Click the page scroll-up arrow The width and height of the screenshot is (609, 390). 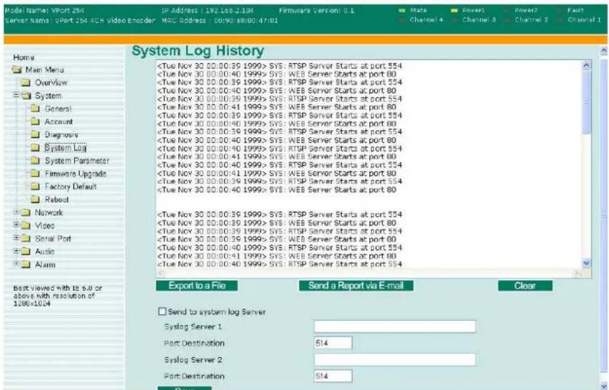click(x=604, y=50)
